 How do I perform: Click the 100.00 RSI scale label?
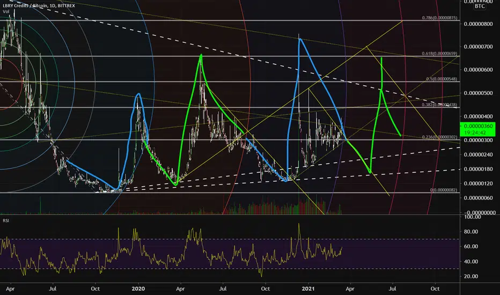click(473, 217)
